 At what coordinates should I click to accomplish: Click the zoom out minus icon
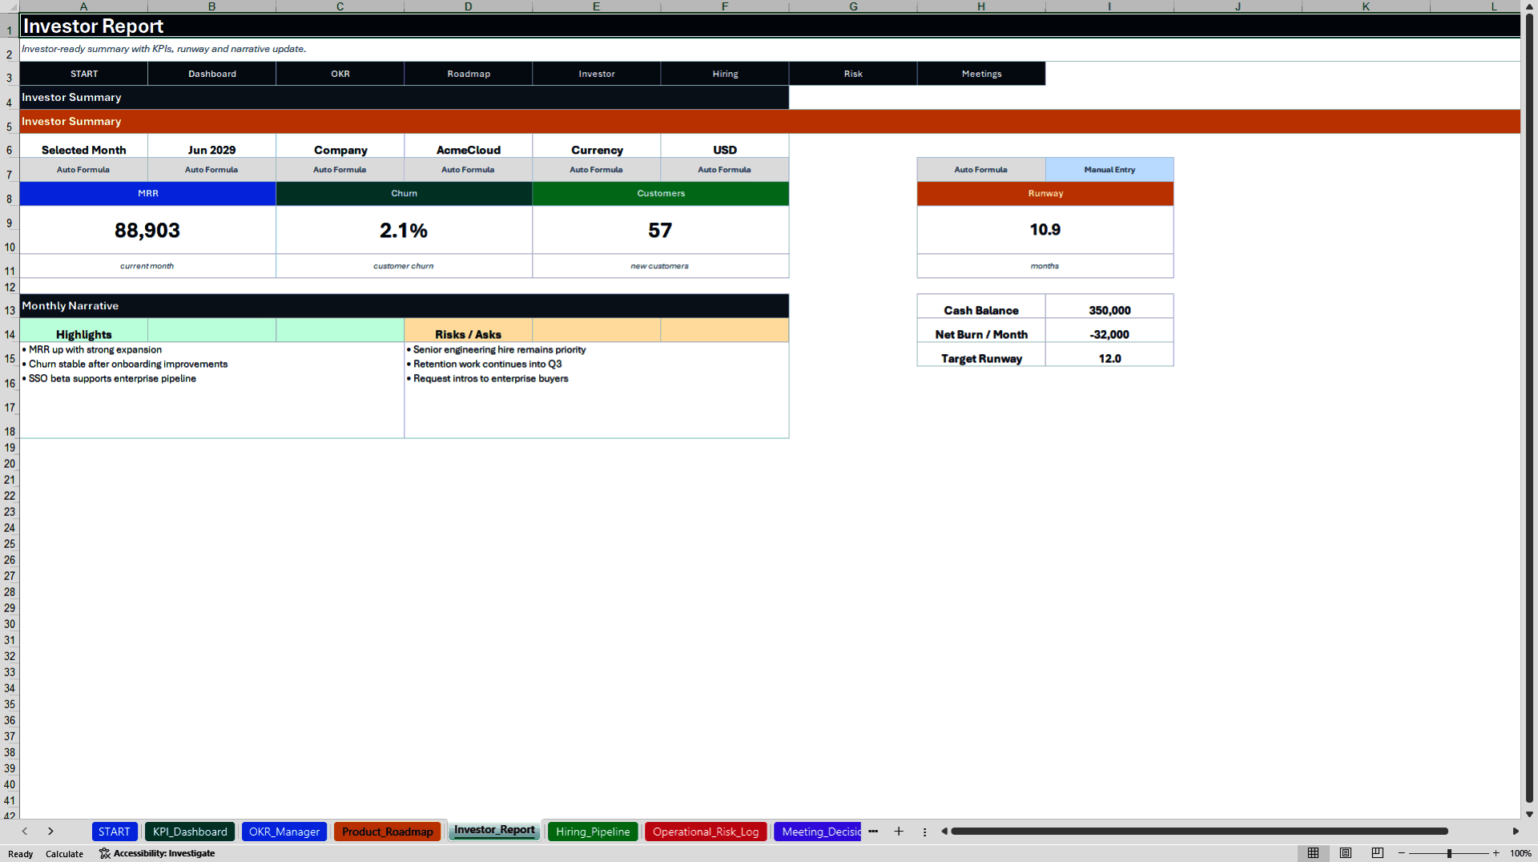(1402, 853)
